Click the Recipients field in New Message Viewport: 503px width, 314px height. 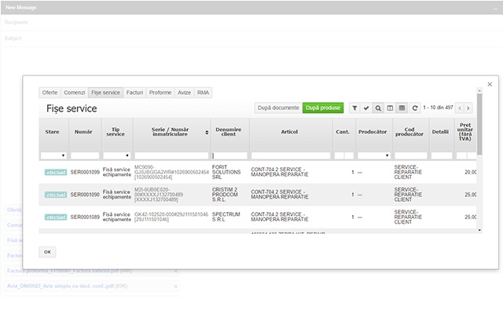point(251,23)
